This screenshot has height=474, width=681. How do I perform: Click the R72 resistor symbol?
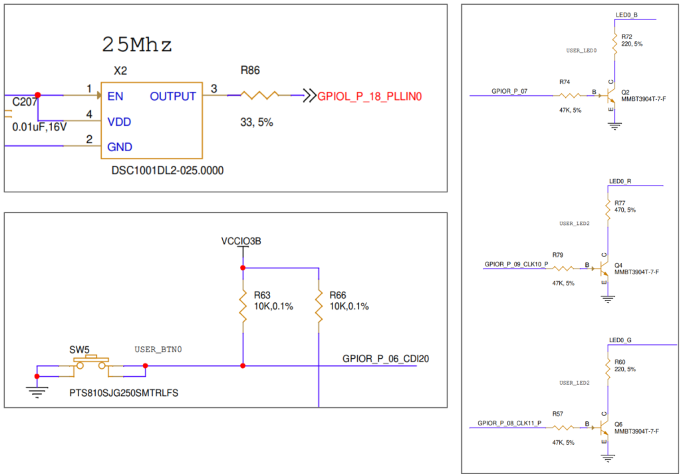tap(614, 43)
